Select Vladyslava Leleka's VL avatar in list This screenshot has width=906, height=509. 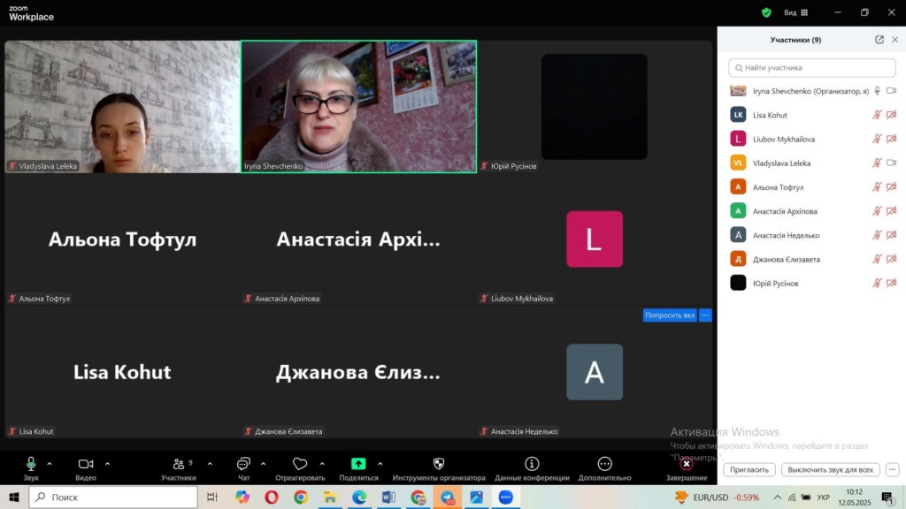click(x=738, y=163)
